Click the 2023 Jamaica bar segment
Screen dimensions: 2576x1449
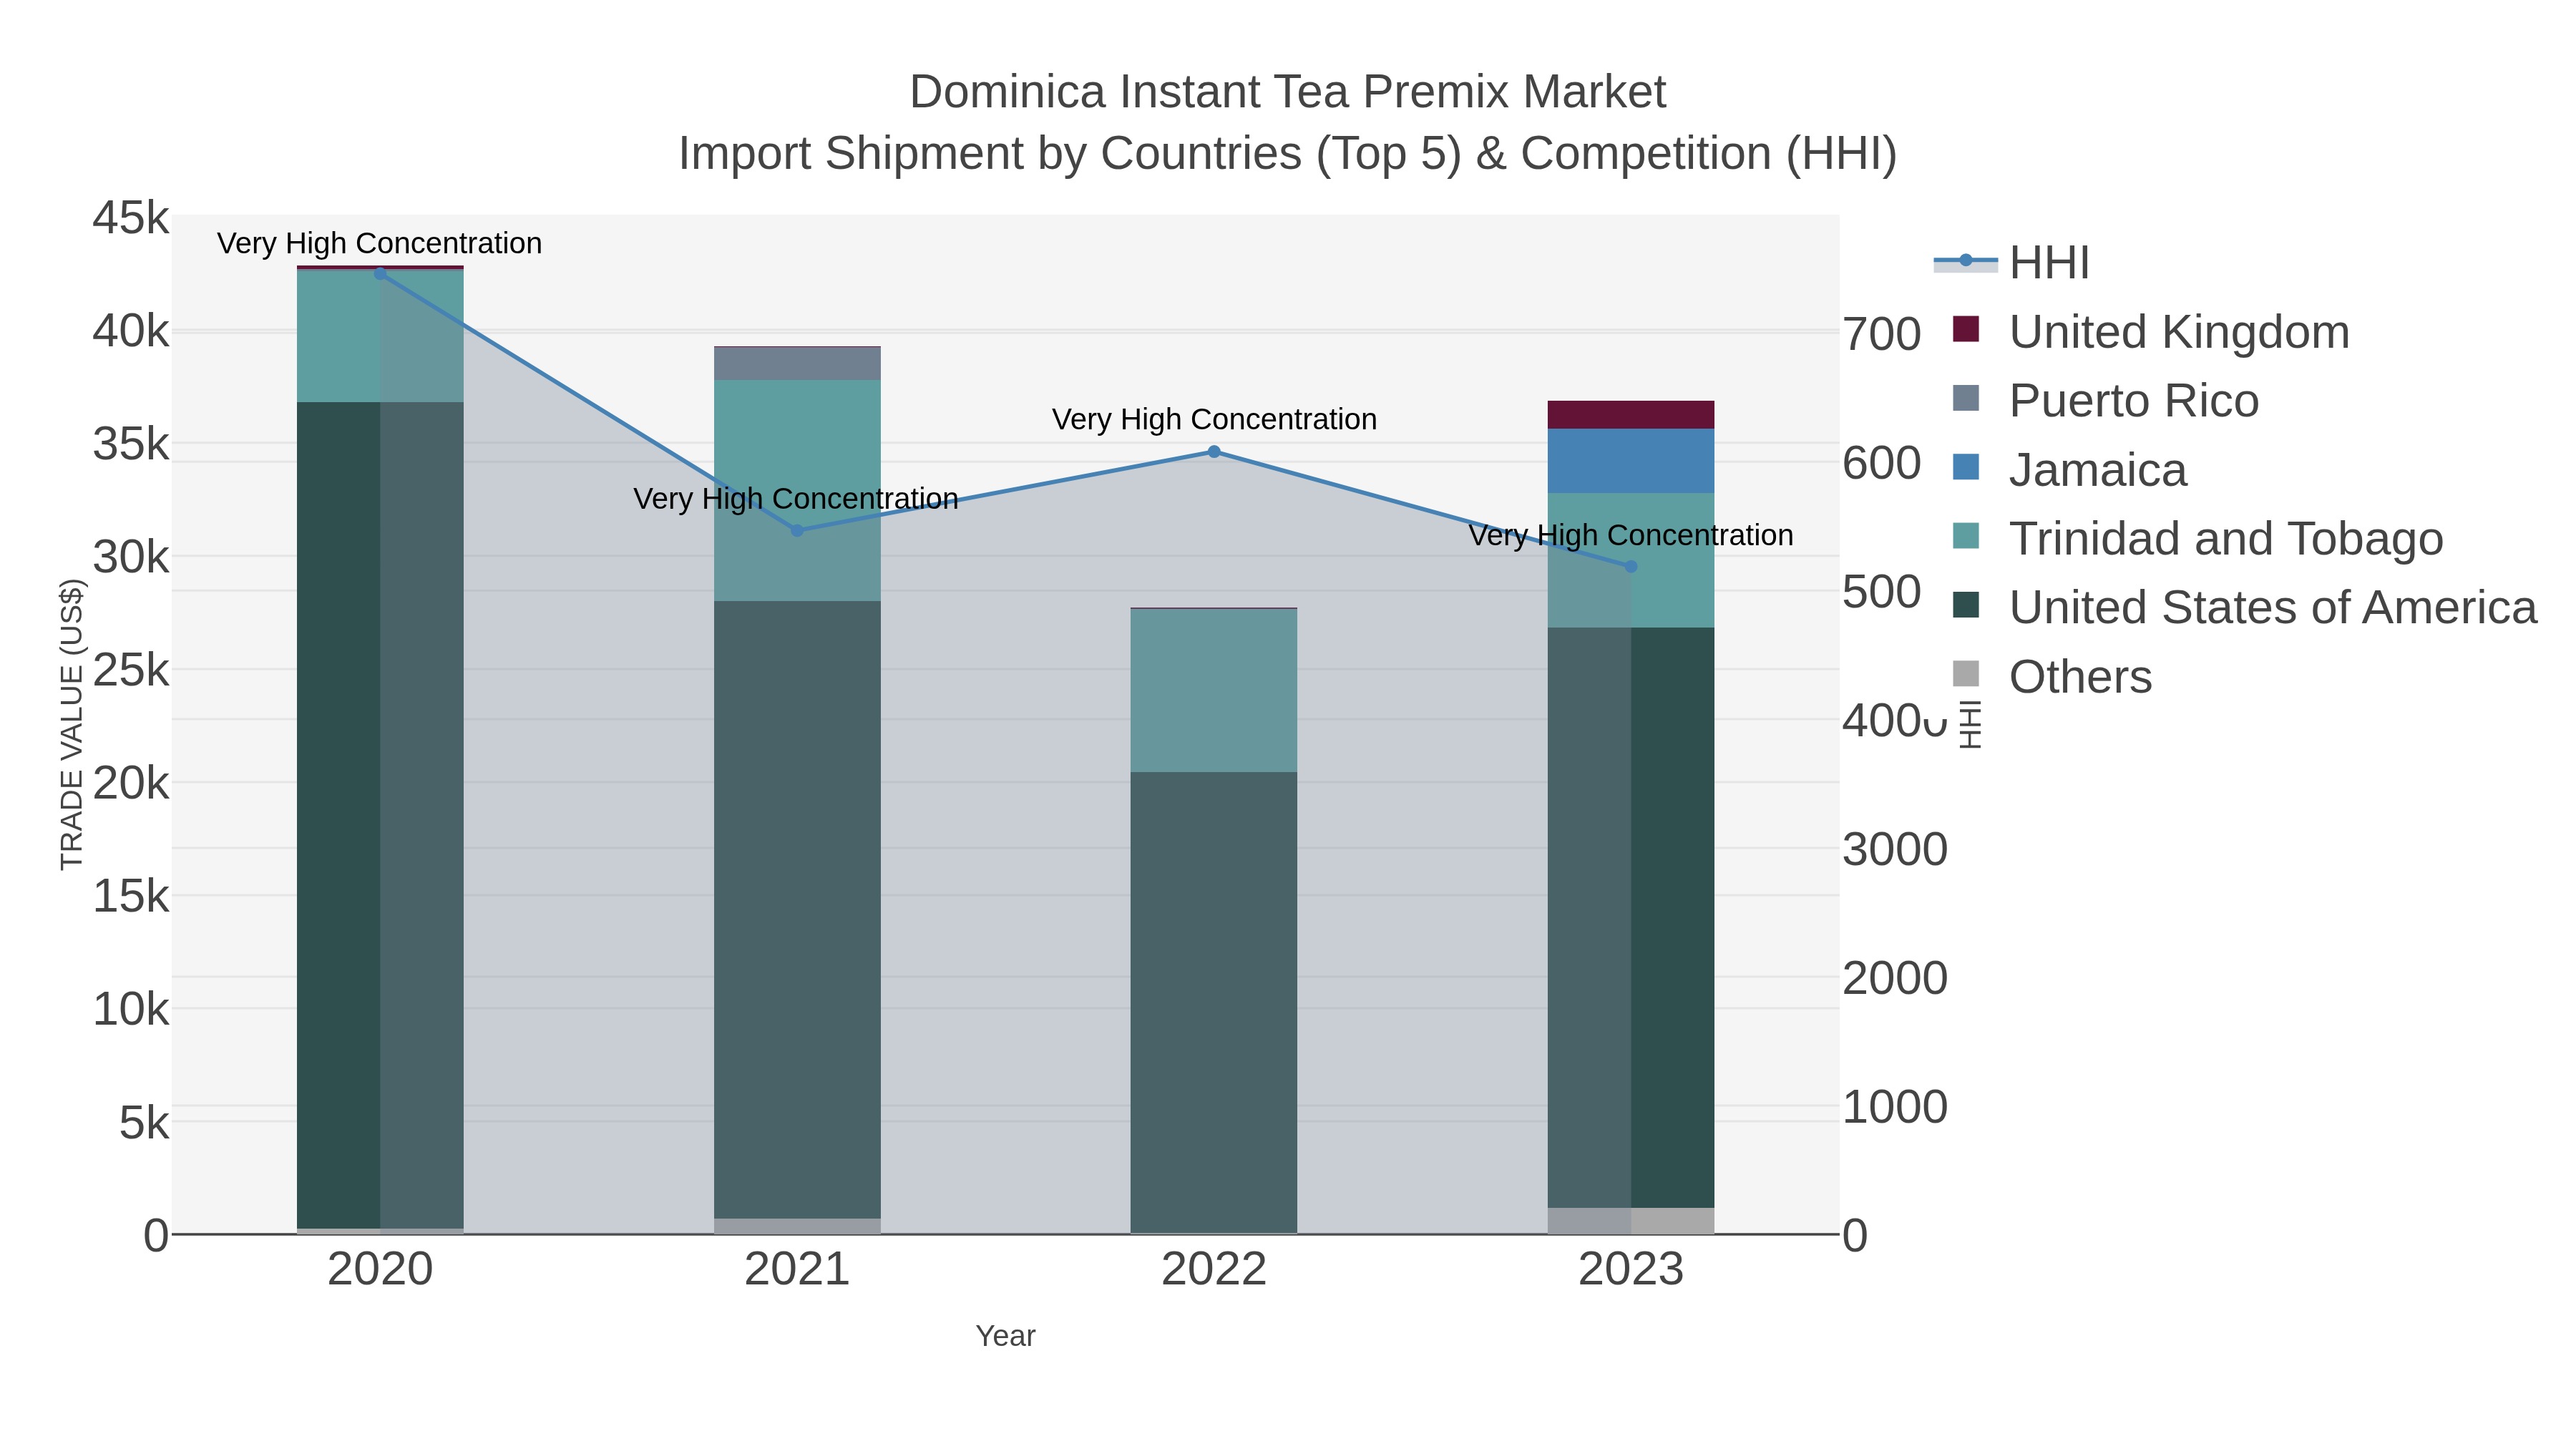[1631, 461]
